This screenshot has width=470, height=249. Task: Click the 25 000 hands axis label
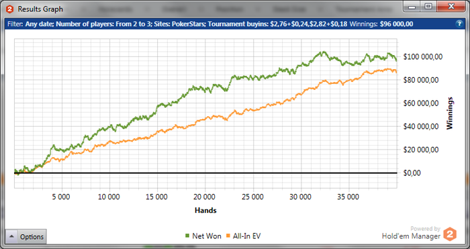point(253,197)
